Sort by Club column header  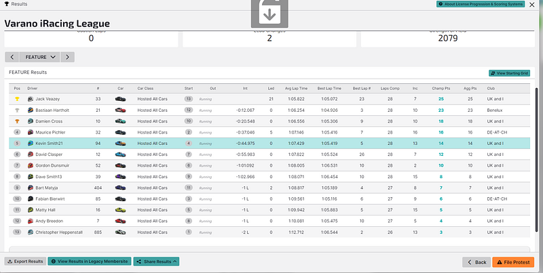491,89
